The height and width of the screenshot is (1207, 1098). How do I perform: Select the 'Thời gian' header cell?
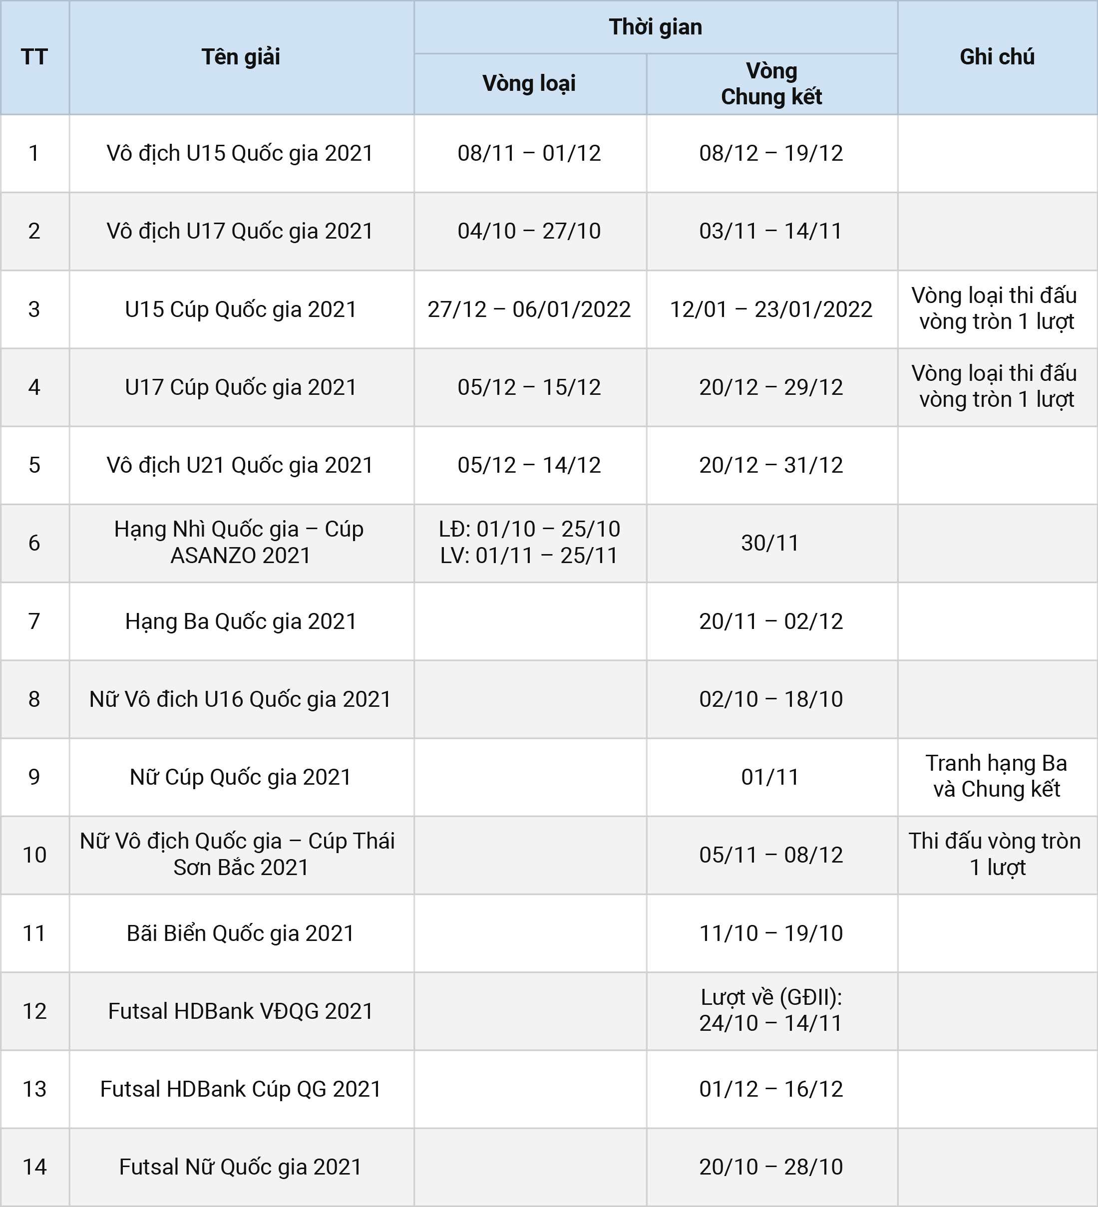coord(655,27)
